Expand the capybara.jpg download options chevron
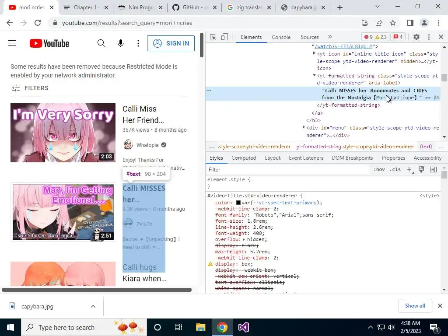The width and height of the screenshot is (448, 336). pyautogui.click(x=93, y=306)
